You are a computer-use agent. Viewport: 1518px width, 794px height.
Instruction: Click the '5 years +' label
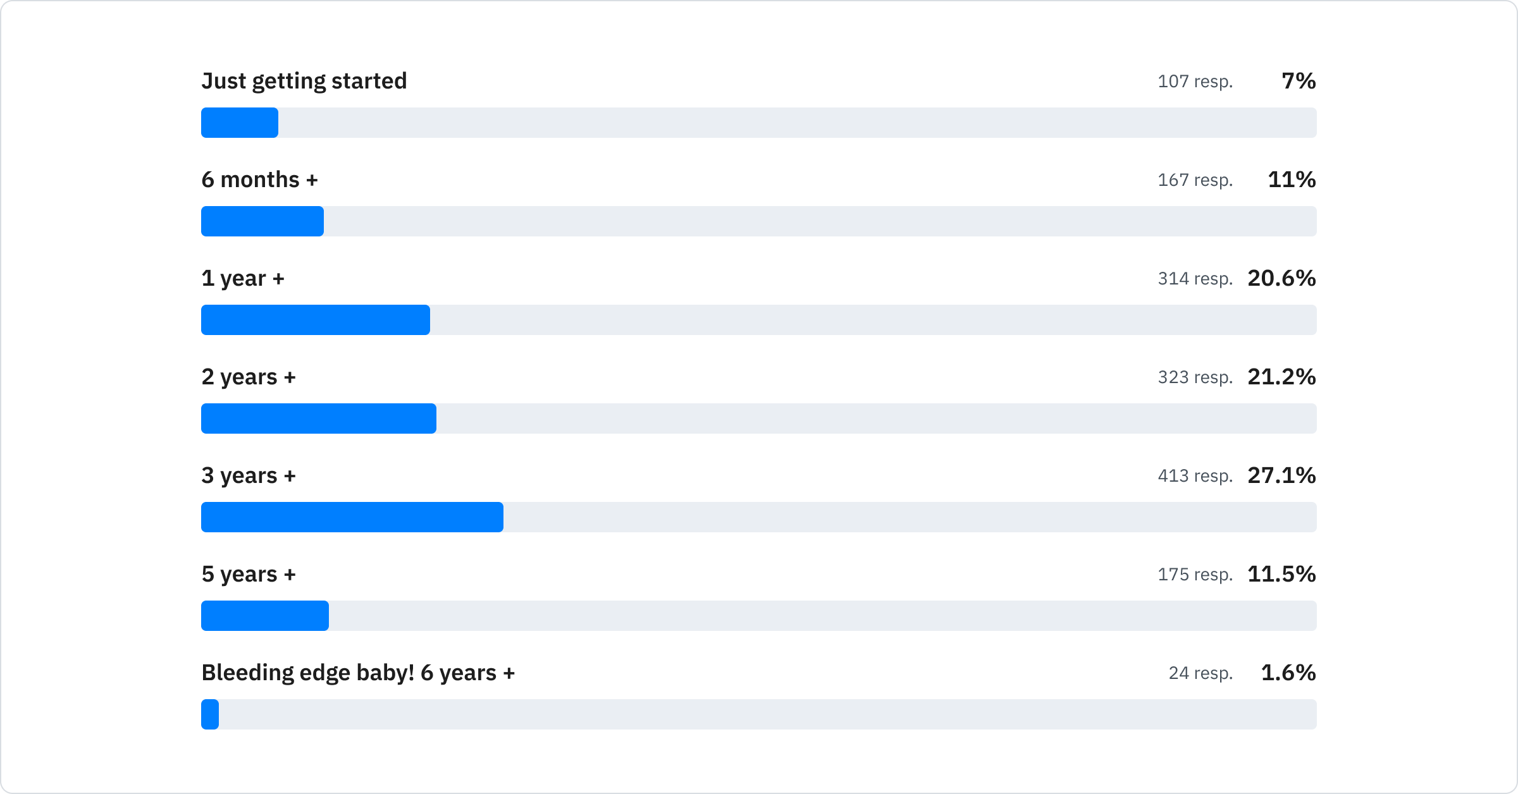tap(249, 575)
